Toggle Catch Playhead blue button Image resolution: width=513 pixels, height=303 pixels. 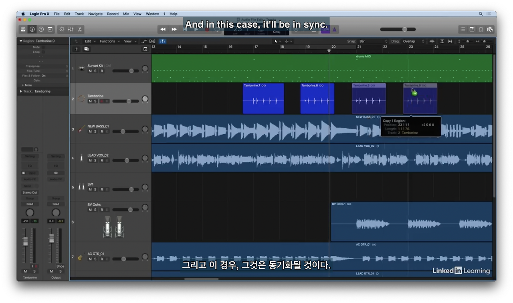162,41
